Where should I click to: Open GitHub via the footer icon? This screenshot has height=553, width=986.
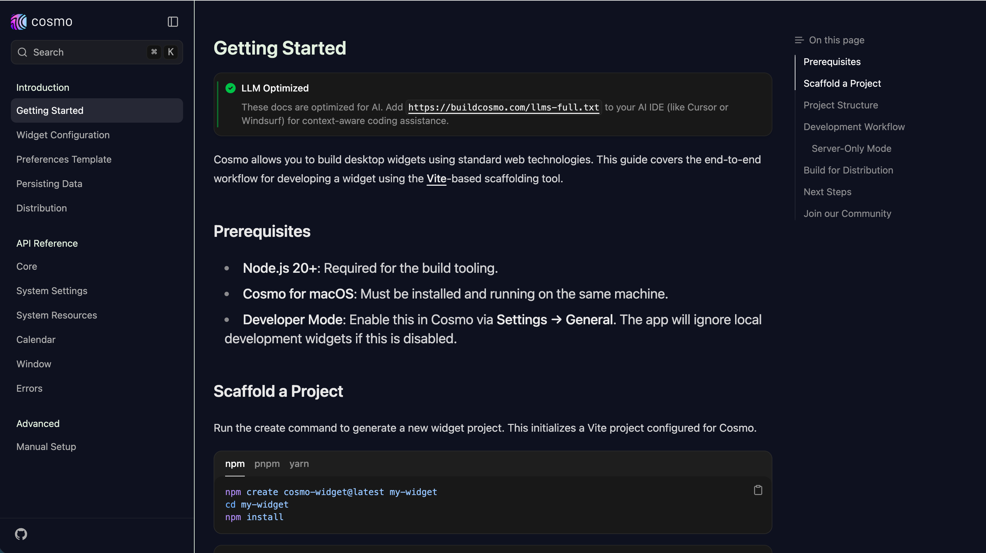tap(21, 533)
